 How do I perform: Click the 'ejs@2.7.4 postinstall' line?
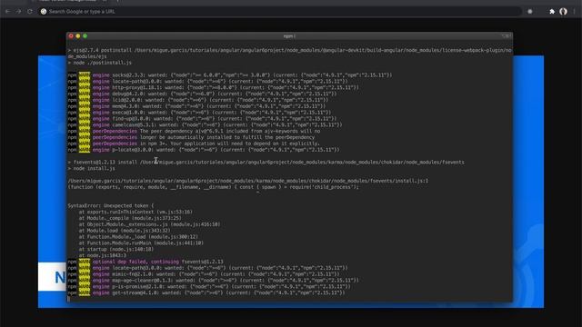(289, 53)
